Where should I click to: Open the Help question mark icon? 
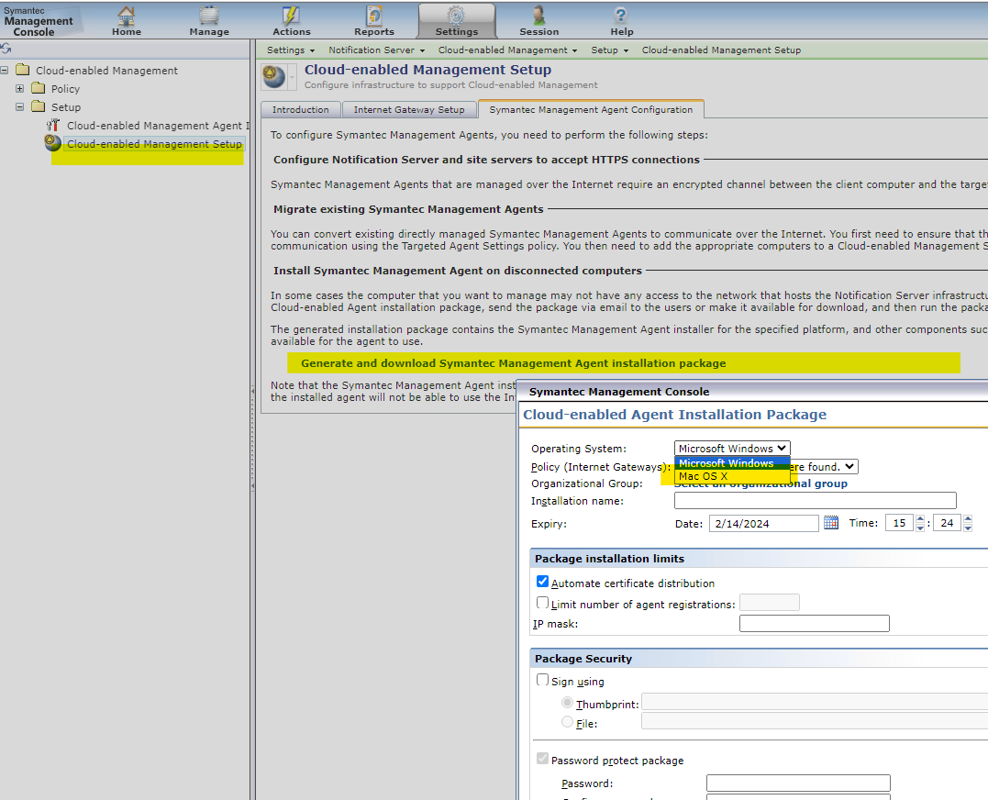point(621,17)
